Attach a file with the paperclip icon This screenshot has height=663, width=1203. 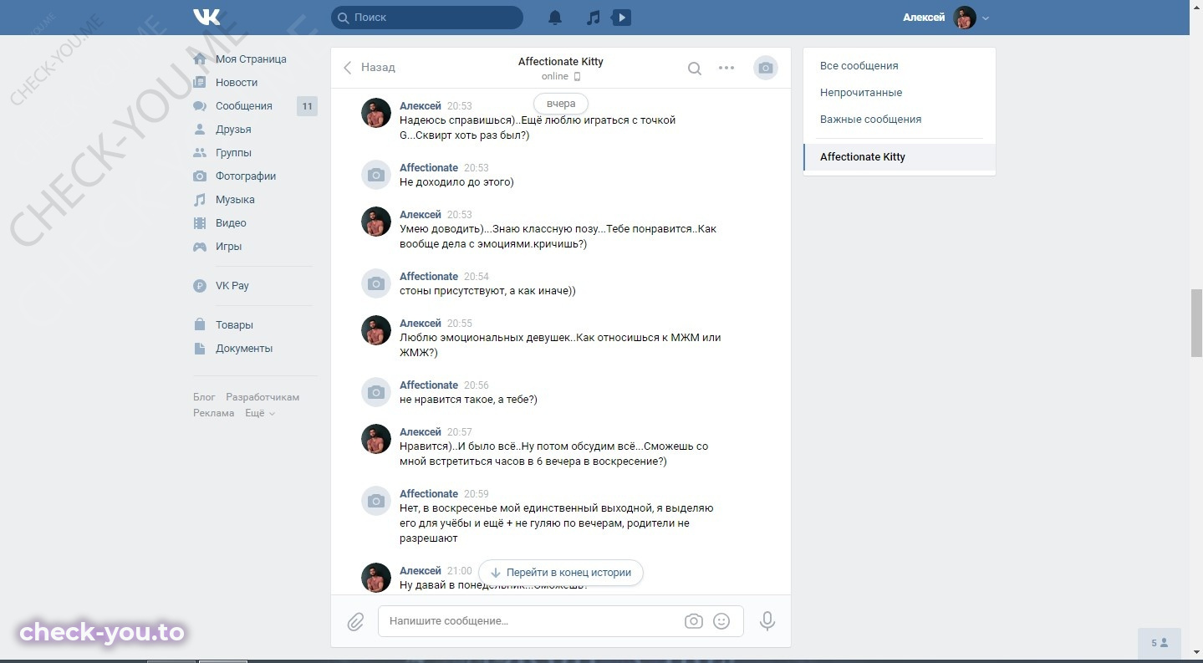pyautogui.click(x=355, y=621)
